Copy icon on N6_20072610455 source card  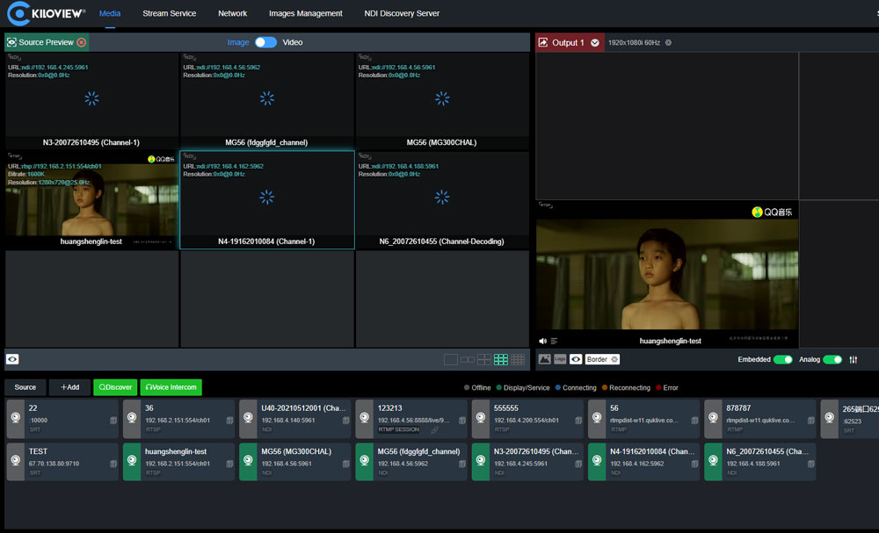[x=810, y=464]
